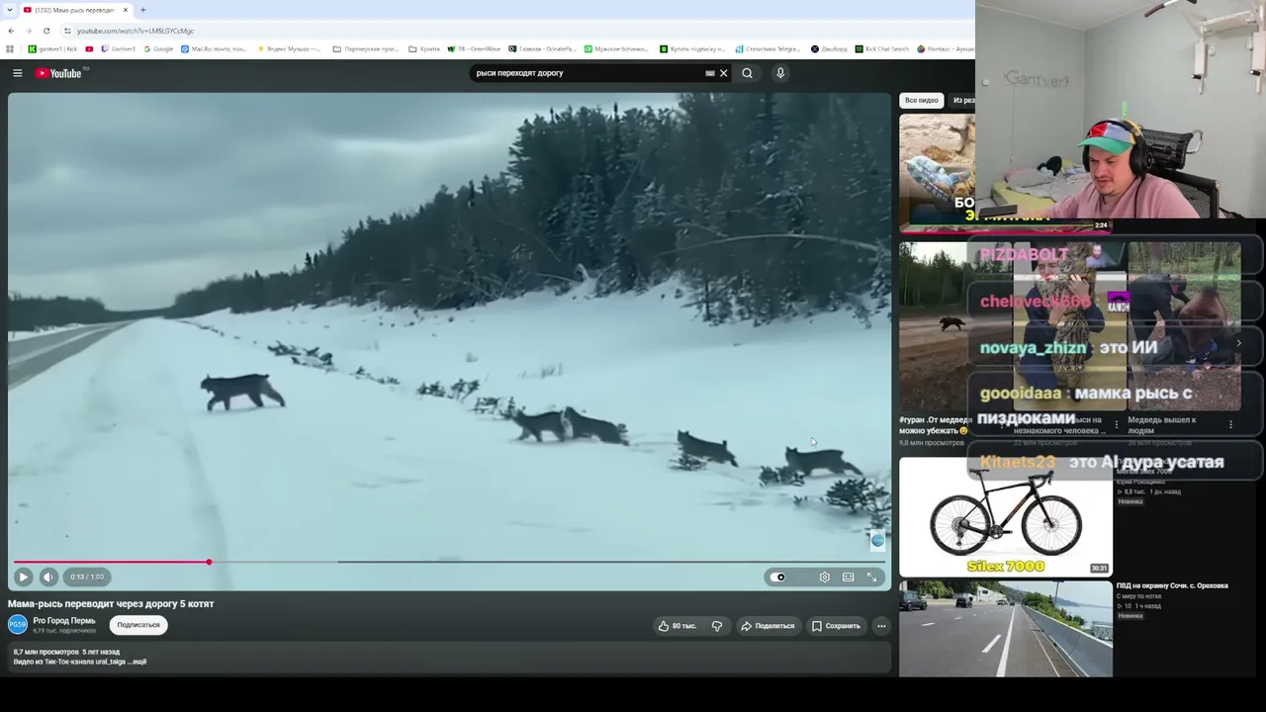This screenshot has height=712, width=1266.
Task: Go to the YouTube home logo
Action: click(59, 73)
